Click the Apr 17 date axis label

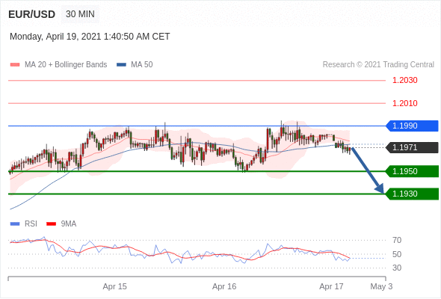click(331, 286)
